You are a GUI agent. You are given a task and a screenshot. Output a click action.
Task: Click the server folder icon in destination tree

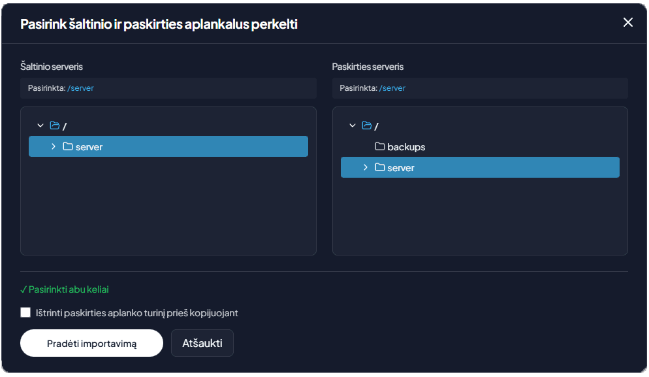(381, 167)
